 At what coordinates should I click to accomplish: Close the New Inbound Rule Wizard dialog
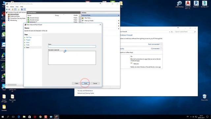coord(100,24)
